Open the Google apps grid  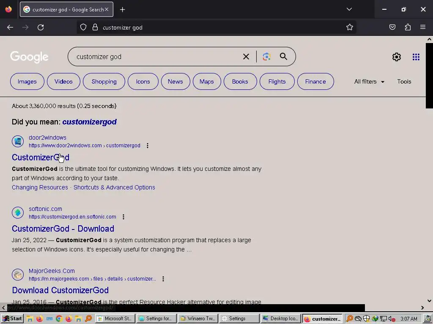pyautogui.click(x=416, y=57)
